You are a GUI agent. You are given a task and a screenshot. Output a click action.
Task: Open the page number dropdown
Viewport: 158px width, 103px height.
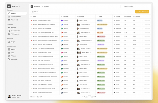click(90, 97)
